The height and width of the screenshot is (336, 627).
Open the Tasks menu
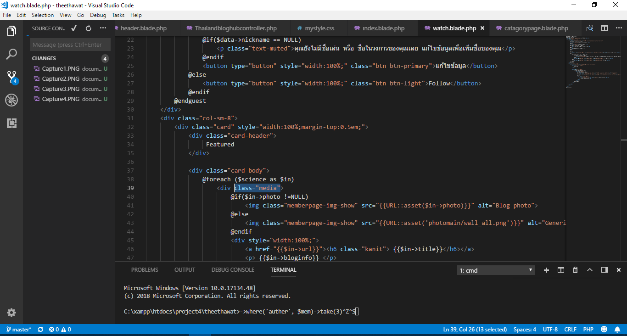[x=118, y=15]
